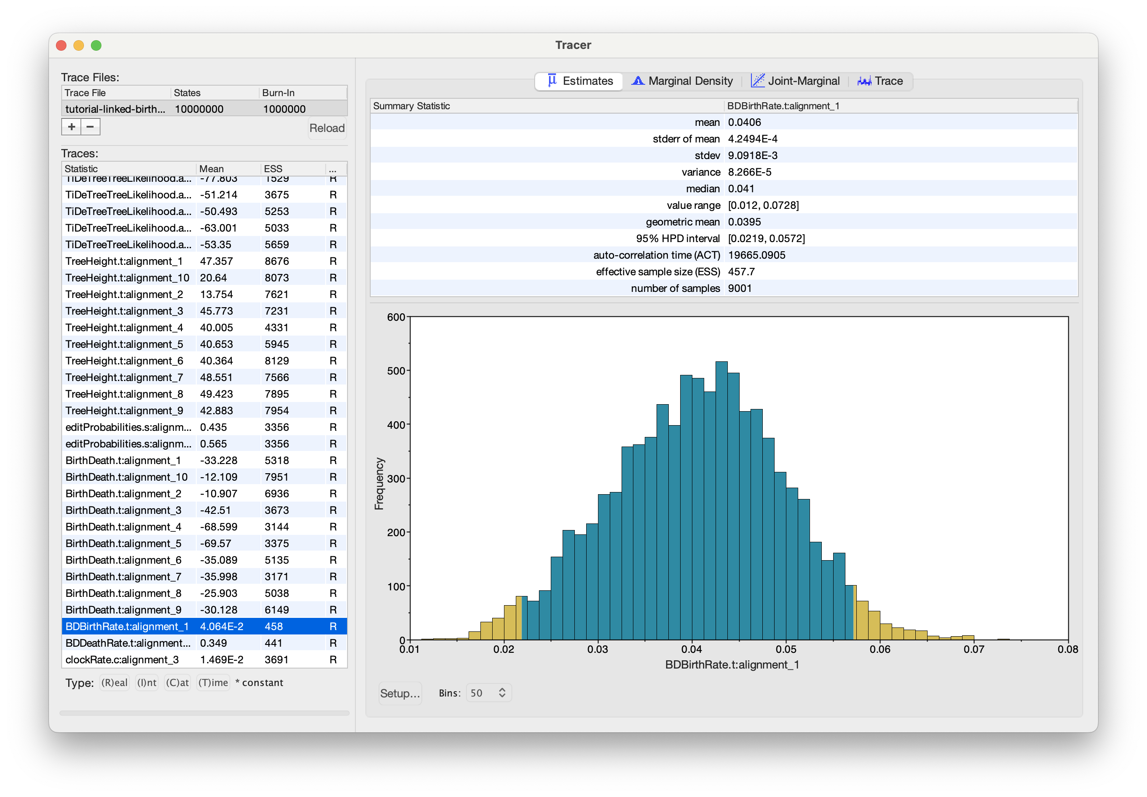
Task: Select the TiDeTreeTreeLikelihood trace with mean -53.35
Action: 204,245
